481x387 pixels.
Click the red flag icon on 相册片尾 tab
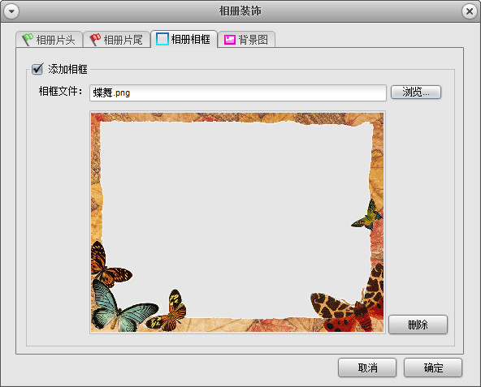95,40
